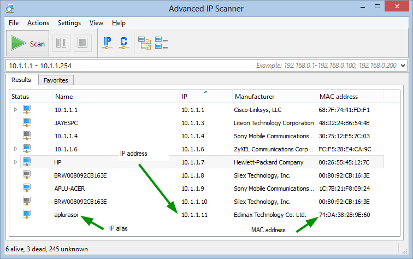This screenshot has height=259, width=413.
Task: Sort by the Name column header
Action: point(116,96)
